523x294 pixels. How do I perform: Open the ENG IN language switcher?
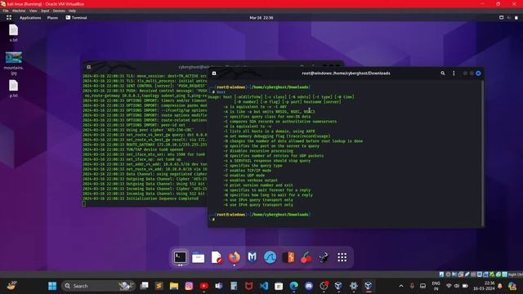coord(436,286)
